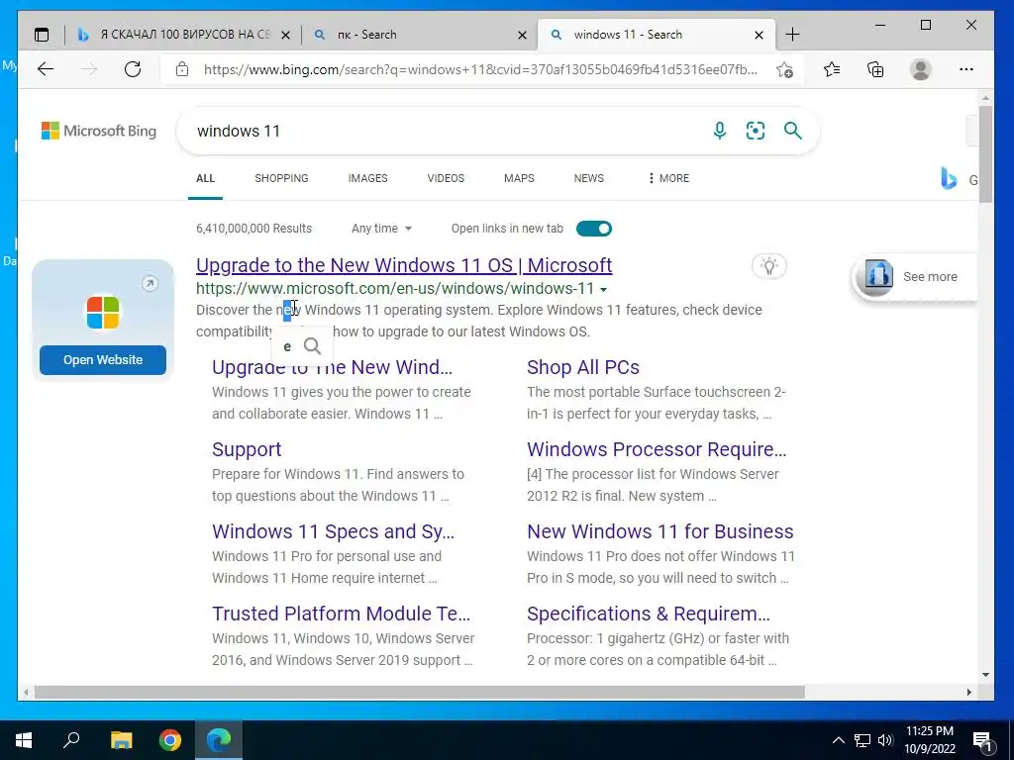Open the Shop All PCs link
This screenshot has width=1014, height=760.
[x=583, y=367]
